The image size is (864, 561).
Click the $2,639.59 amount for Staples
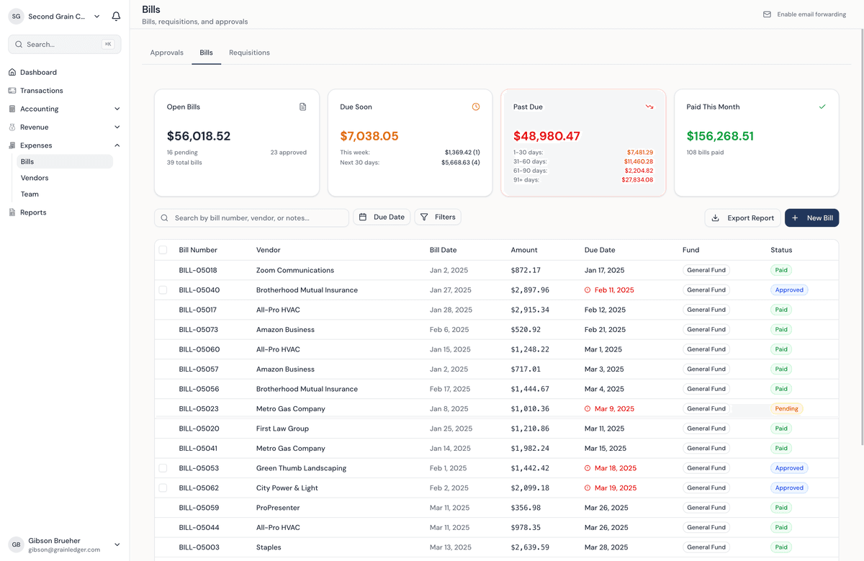coord(530,547)
